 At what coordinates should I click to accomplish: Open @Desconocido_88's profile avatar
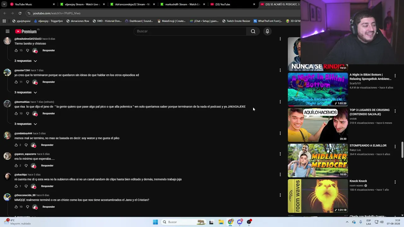pyautogui.click(x=7, y=197)
